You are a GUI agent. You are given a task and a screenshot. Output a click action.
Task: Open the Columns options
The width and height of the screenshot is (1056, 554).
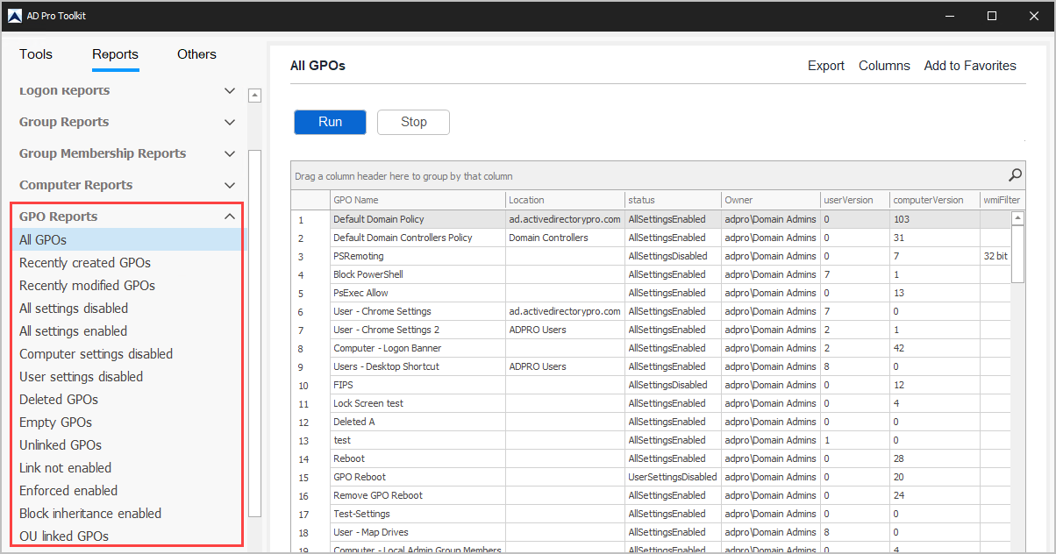884,65
